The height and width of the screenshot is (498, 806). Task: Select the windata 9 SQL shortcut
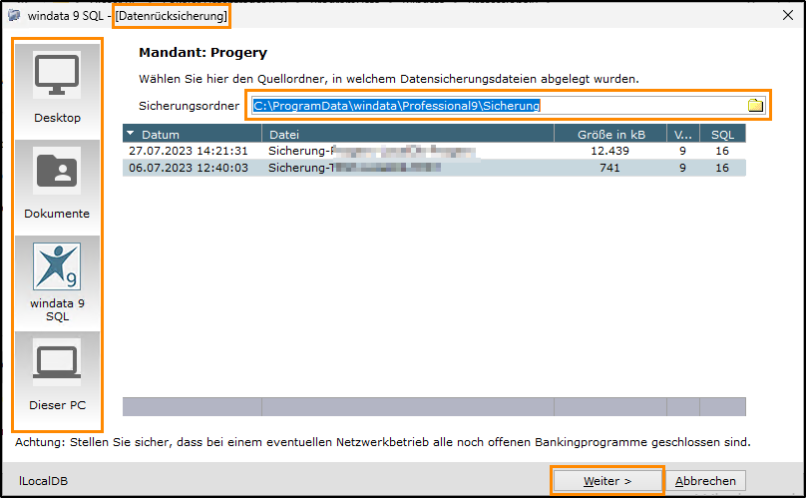click(57, 283)
